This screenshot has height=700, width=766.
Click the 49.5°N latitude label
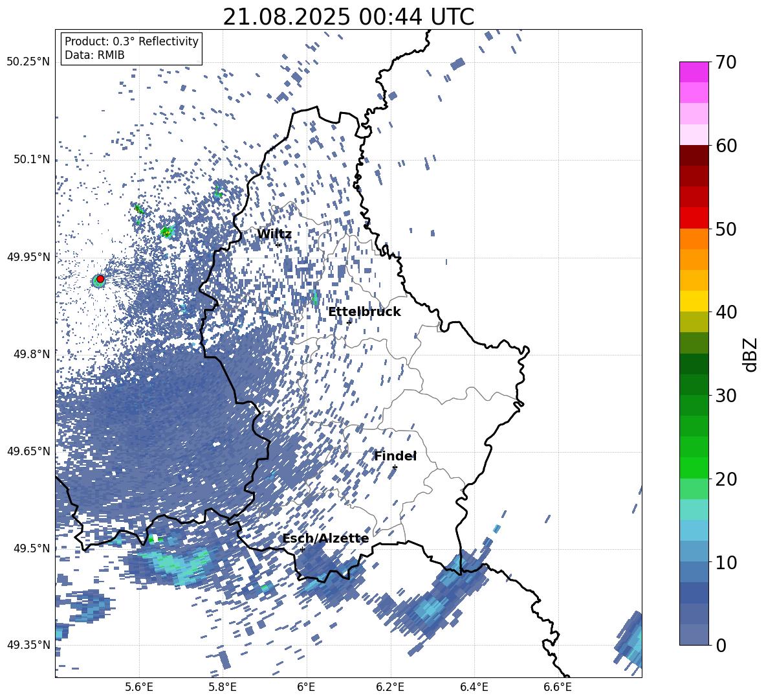point(31,548)
